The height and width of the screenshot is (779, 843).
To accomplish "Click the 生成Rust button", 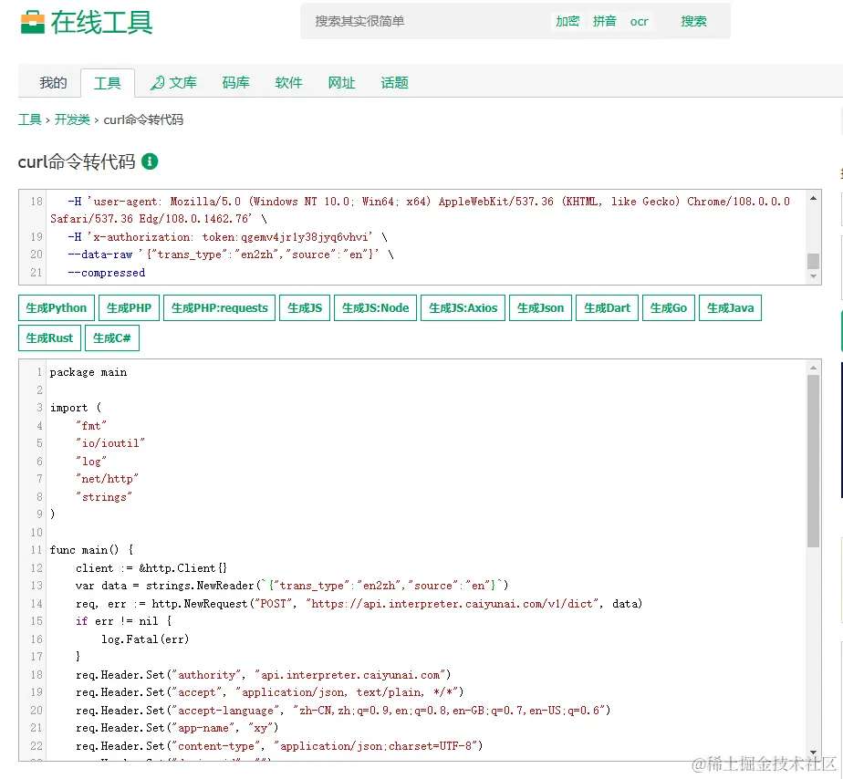I will (x=49, y=338).
